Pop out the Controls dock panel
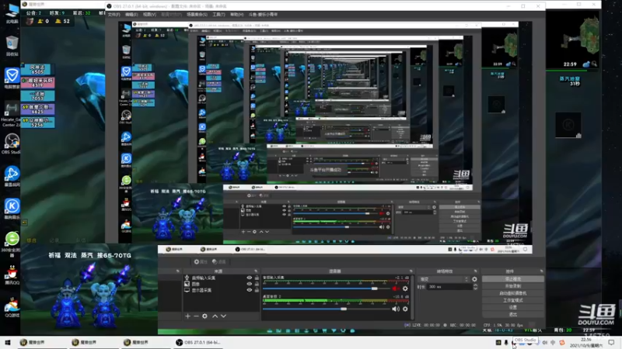 (541, 271)
